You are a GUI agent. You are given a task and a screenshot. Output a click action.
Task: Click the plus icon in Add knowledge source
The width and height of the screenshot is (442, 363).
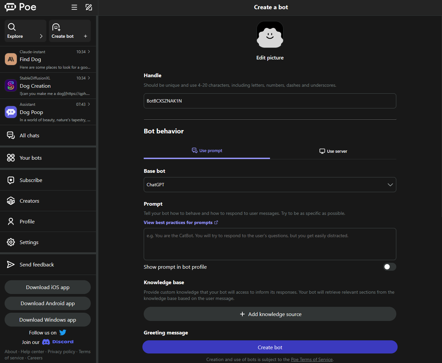[242, 314]
